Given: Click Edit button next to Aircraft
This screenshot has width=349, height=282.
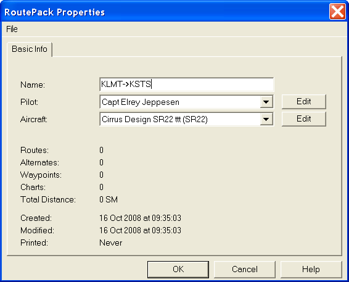Looking at the screenshot, I should [x=304, y=119].
